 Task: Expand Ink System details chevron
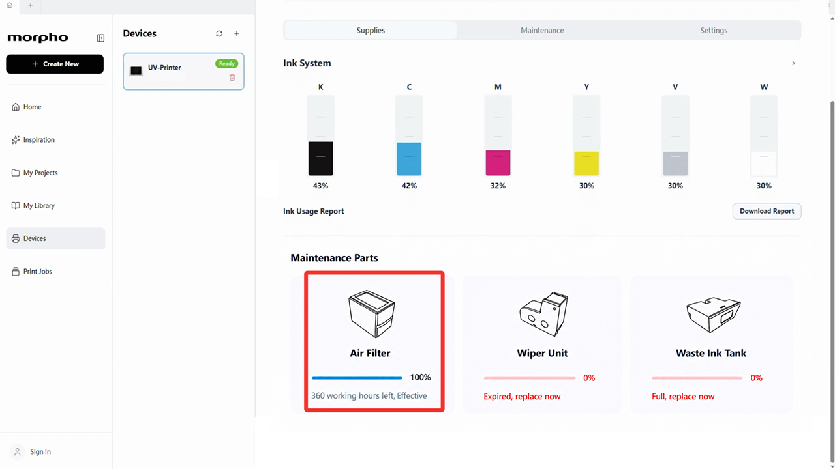[793, 63]
